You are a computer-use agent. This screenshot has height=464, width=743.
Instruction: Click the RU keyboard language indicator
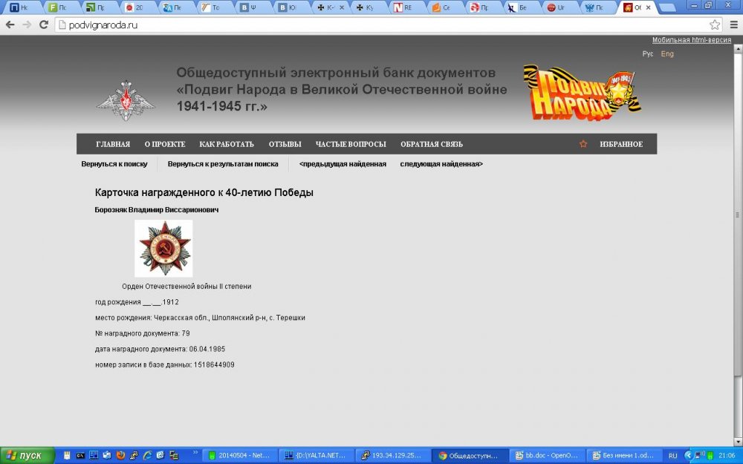click(x=673, y=456)
